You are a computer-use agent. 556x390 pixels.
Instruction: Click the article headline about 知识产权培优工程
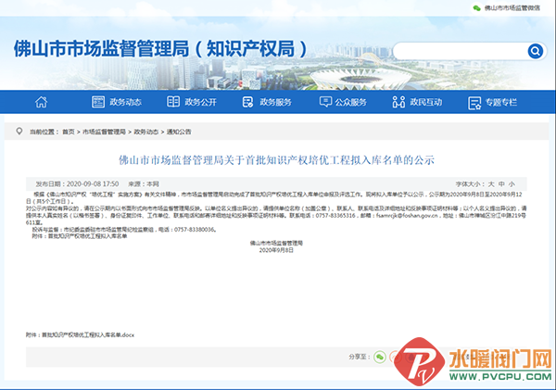pos(276,160)
